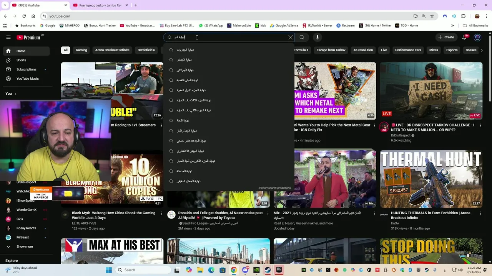The height and width of the screenshot is (276, 492).
Task: Show overflow bookmarks chevron
Action: [x=452, y=26]
